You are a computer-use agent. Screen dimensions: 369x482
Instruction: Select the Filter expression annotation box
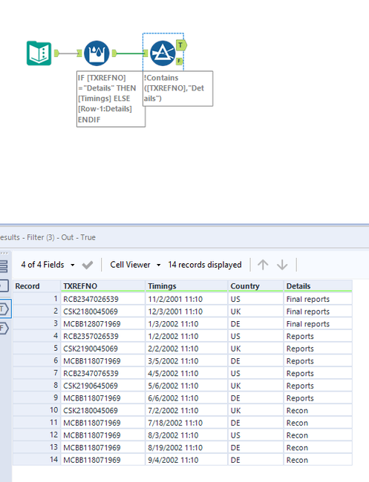pos(178,88)
